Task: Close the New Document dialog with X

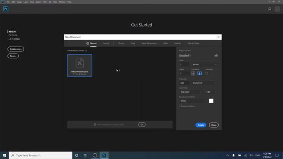Action: (x=218, y=37)
